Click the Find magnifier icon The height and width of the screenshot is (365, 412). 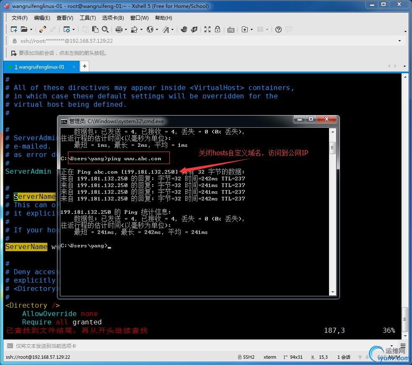click(x=105, y=29)
